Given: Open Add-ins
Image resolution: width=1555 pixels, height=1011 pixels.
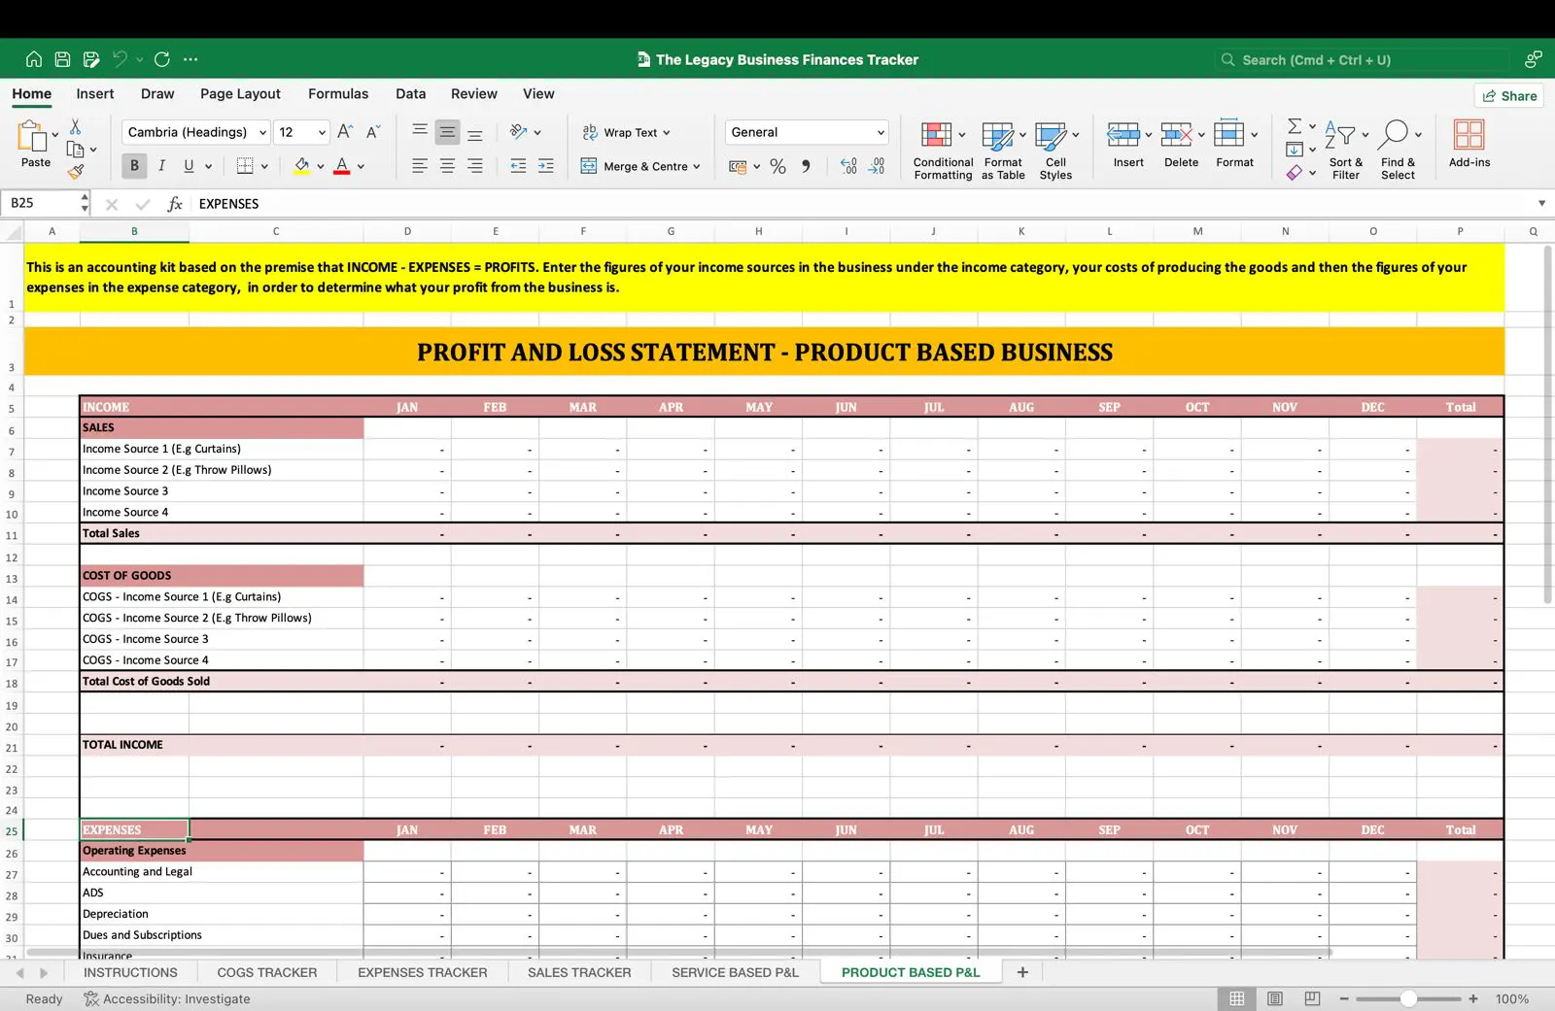Looking at the screenshot, I should pos(1469,144).
